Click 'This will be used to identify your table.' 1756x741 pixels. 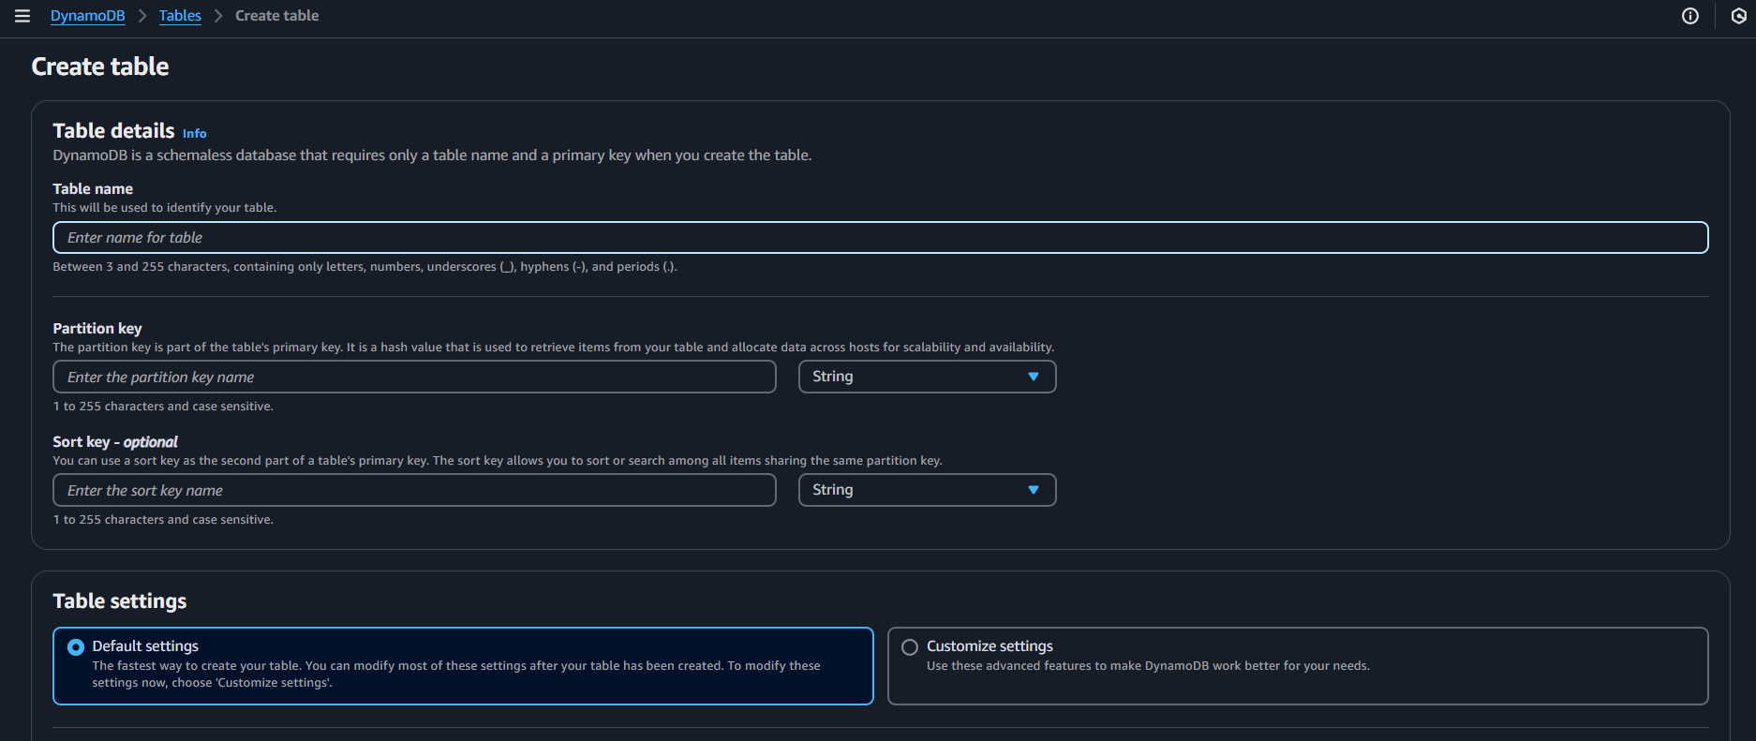click(x=165, y=208)
